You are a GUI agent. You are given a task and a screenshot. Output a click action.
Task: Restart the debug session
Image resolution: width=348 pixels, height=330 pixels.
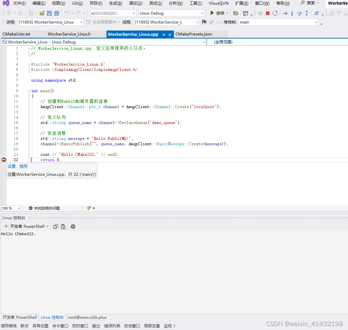(x=276, y=13)
